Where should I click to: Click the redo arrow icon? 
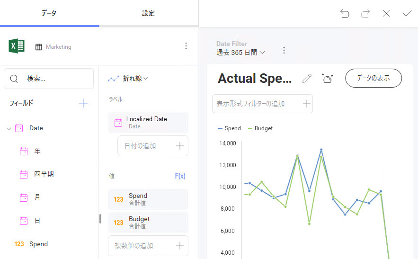pyautogui.click(x=365, y=13)
